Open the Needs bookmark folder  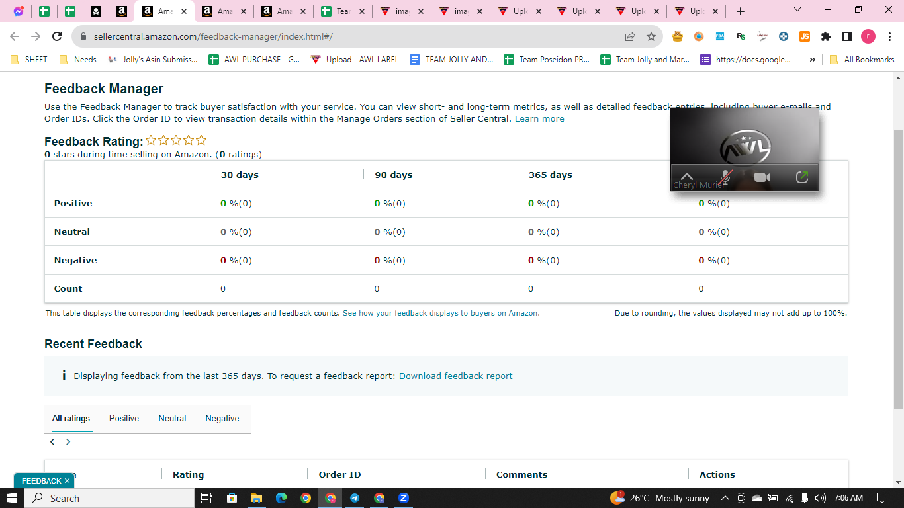point(78,60)
